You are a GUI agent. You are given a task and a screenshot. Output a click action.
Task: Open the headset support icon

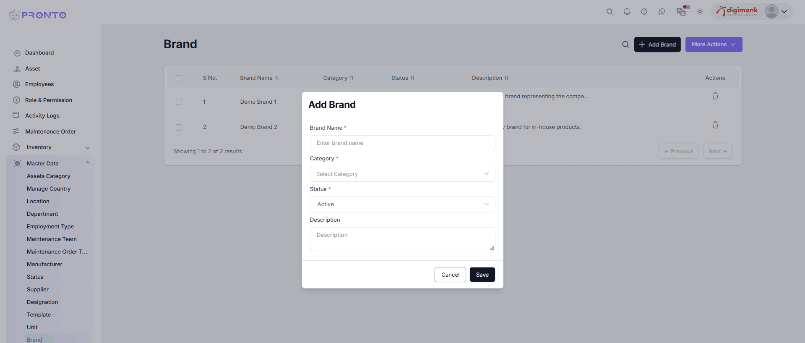(x=662, y=12)
